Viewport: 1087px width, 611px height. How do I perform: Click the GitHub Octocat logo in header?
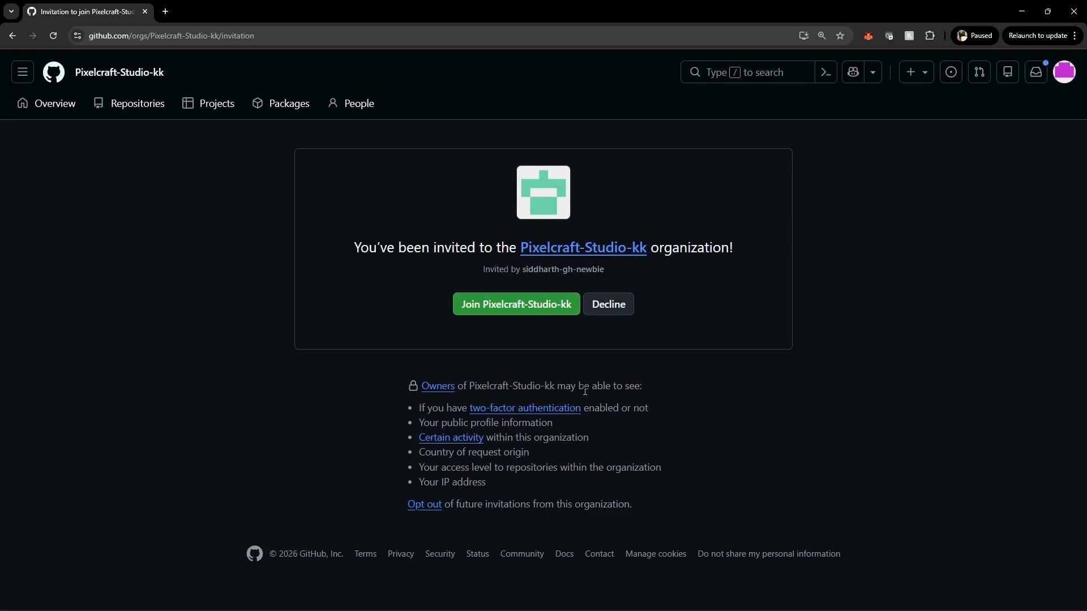pos(54,72)
